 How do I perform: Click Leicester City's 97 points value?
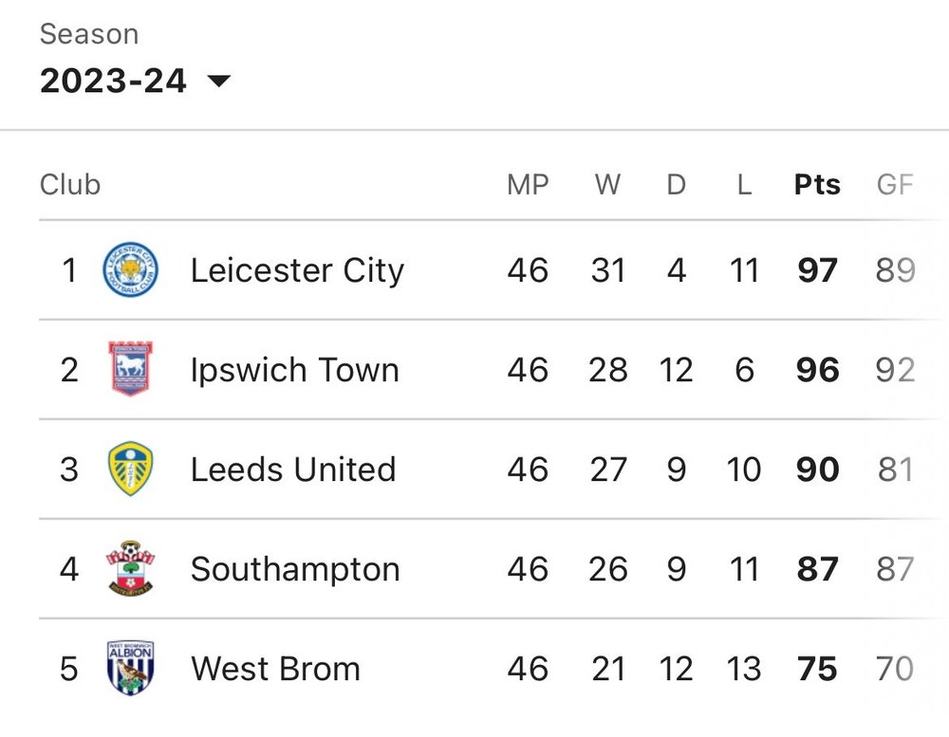(x=817, y=270)
